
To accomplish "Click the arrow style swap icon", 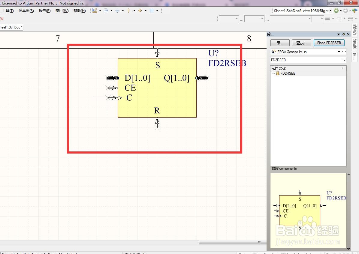I will point(350,19).
